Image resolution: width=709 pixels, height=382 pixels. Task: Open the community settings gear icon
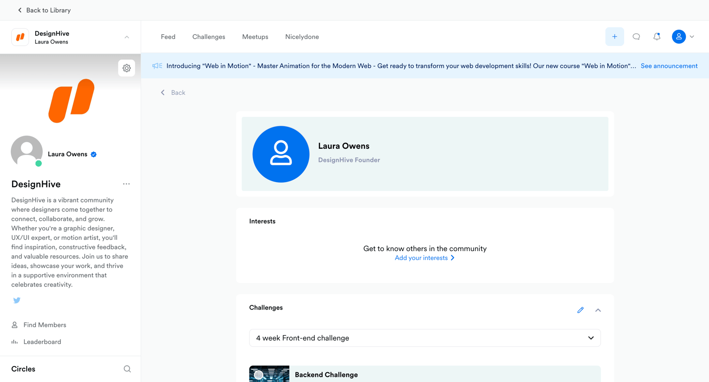tap(127, 68)
